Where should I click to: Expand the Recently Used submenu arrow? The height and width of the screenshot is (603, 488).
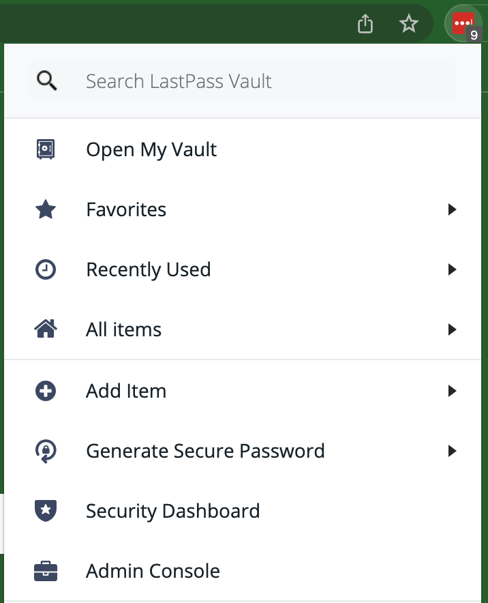pyautogui.click(x=451, y=269)
